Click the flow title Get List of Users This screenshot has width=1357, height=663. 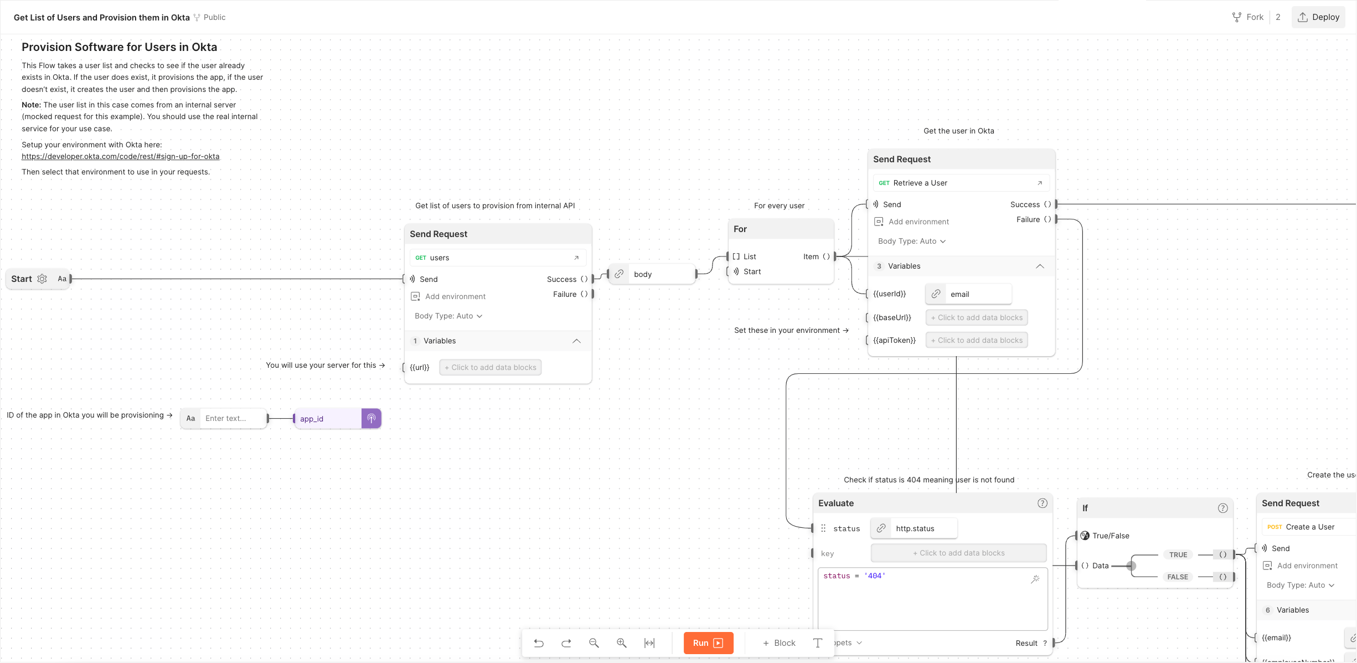coord(102,18)
